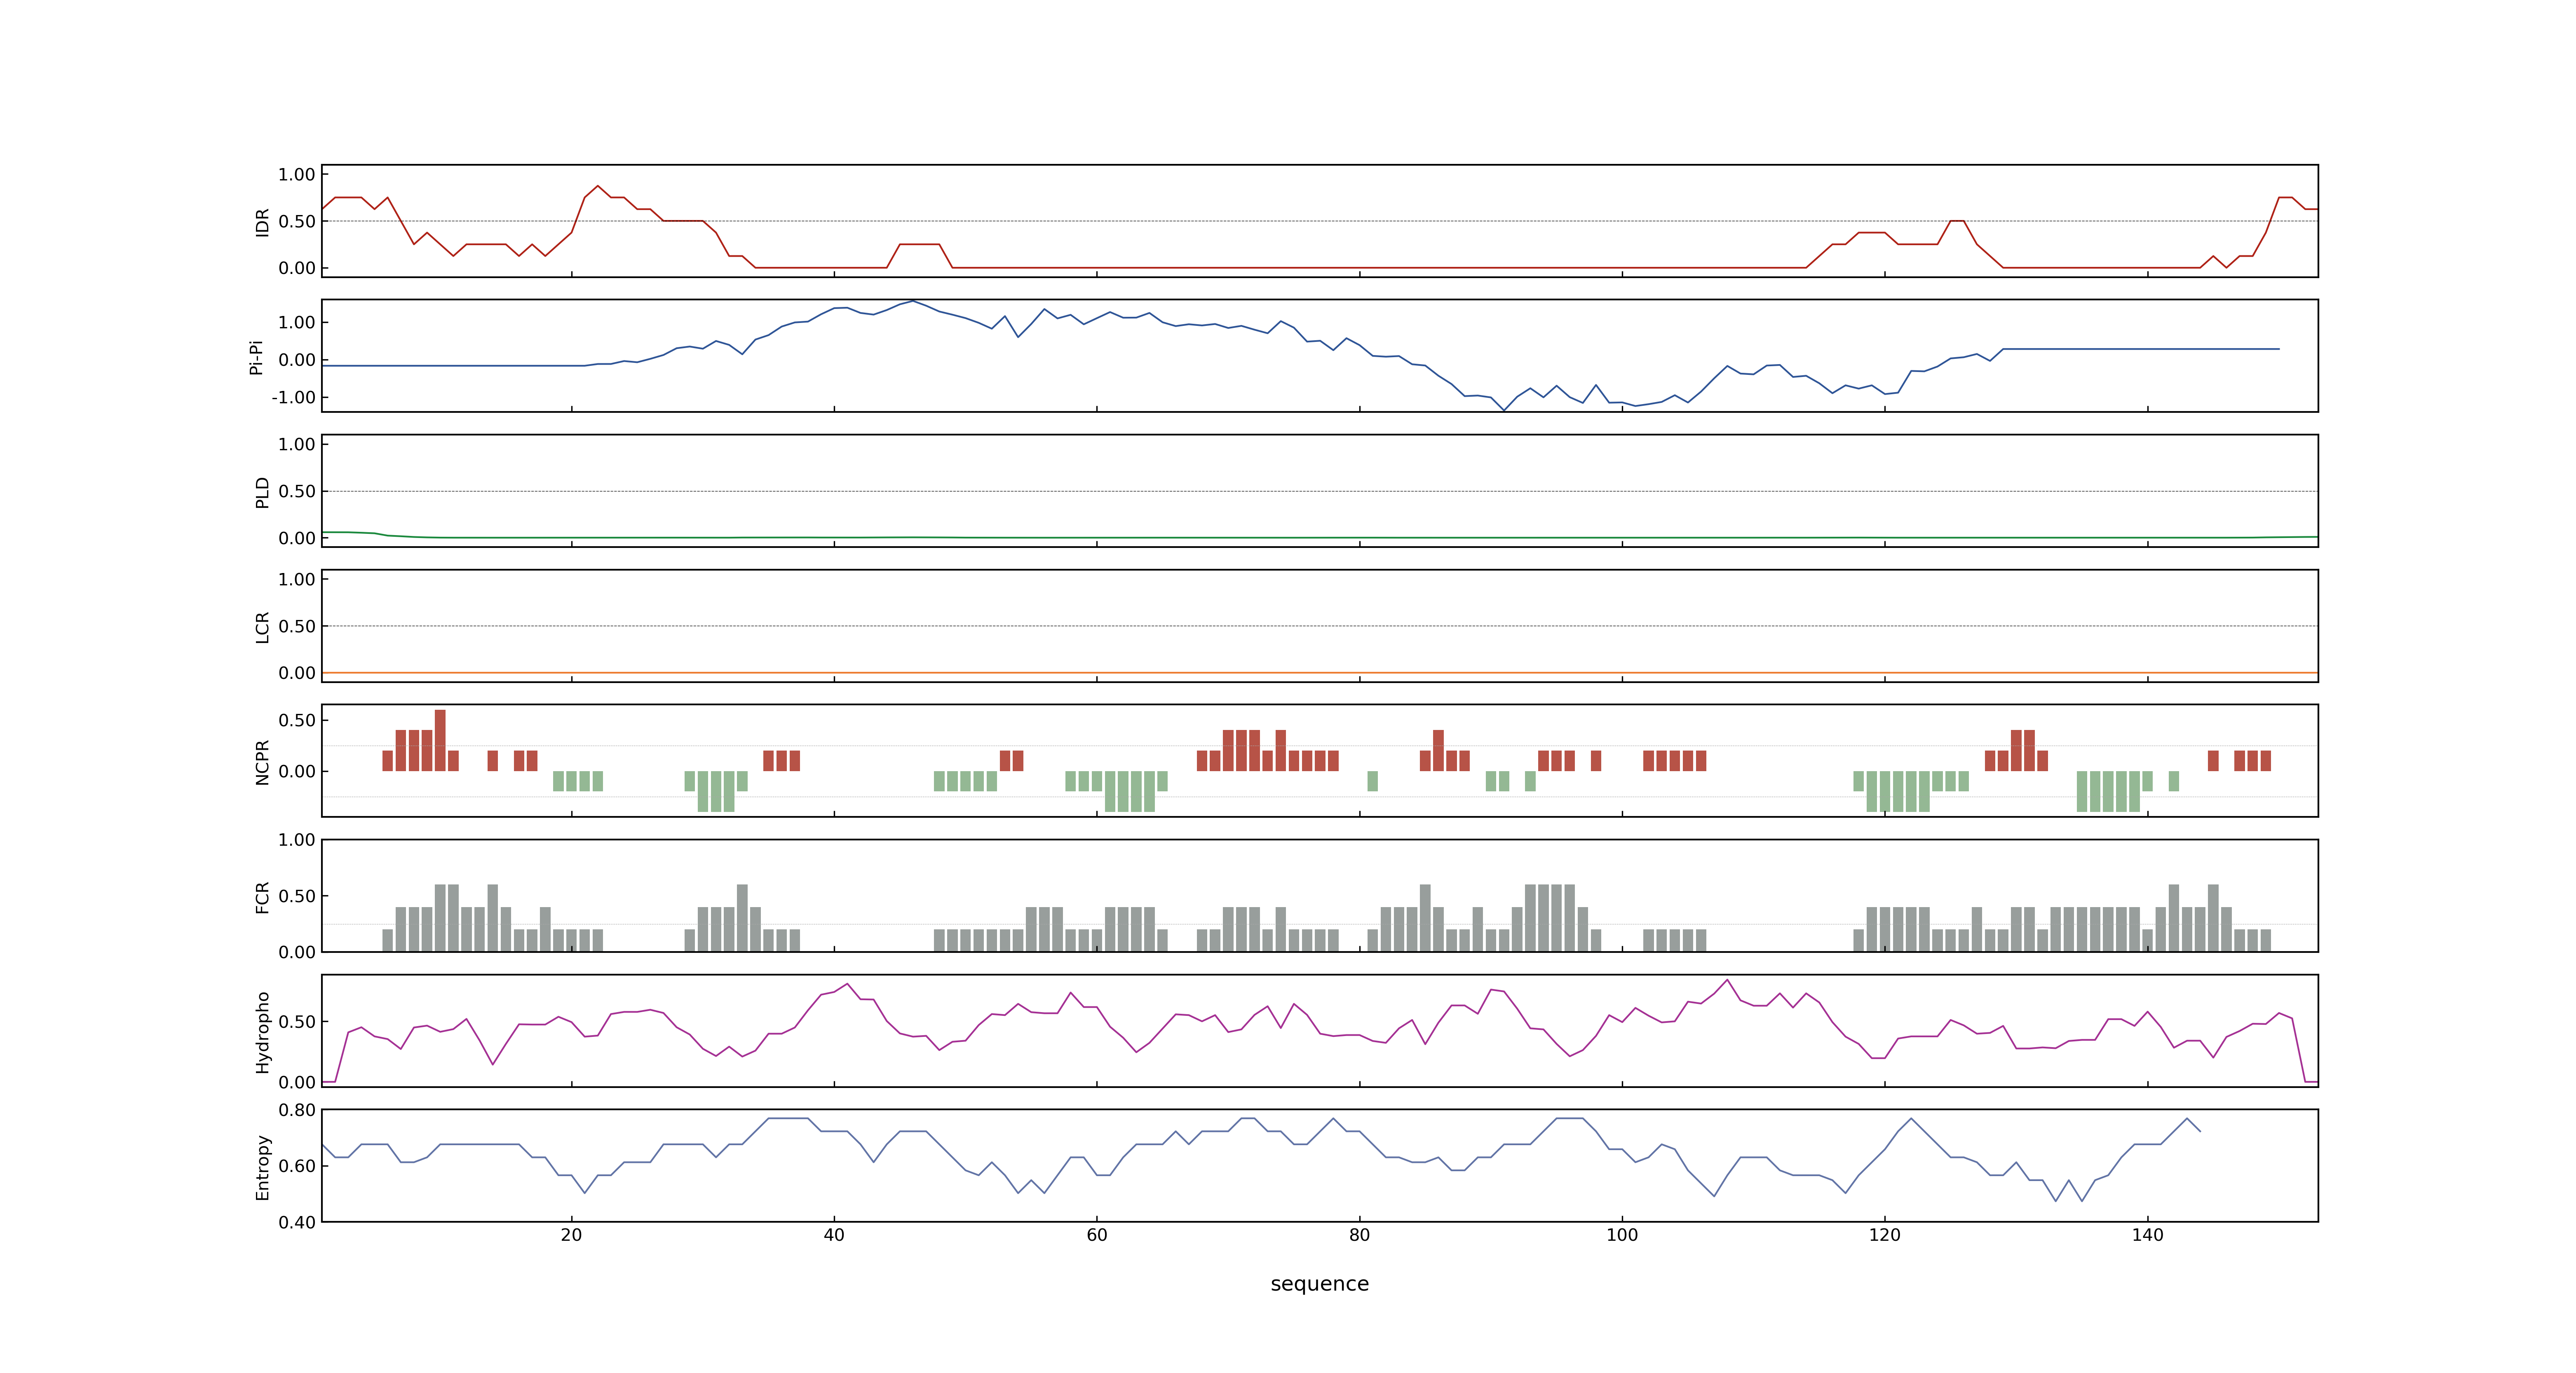2576x1373 pixels.
Task: Click the NCPR axis label
Action: tap(262, 763)
